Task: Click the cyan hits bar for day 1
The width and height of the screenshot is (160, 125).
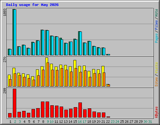Action: coord(10,52)
